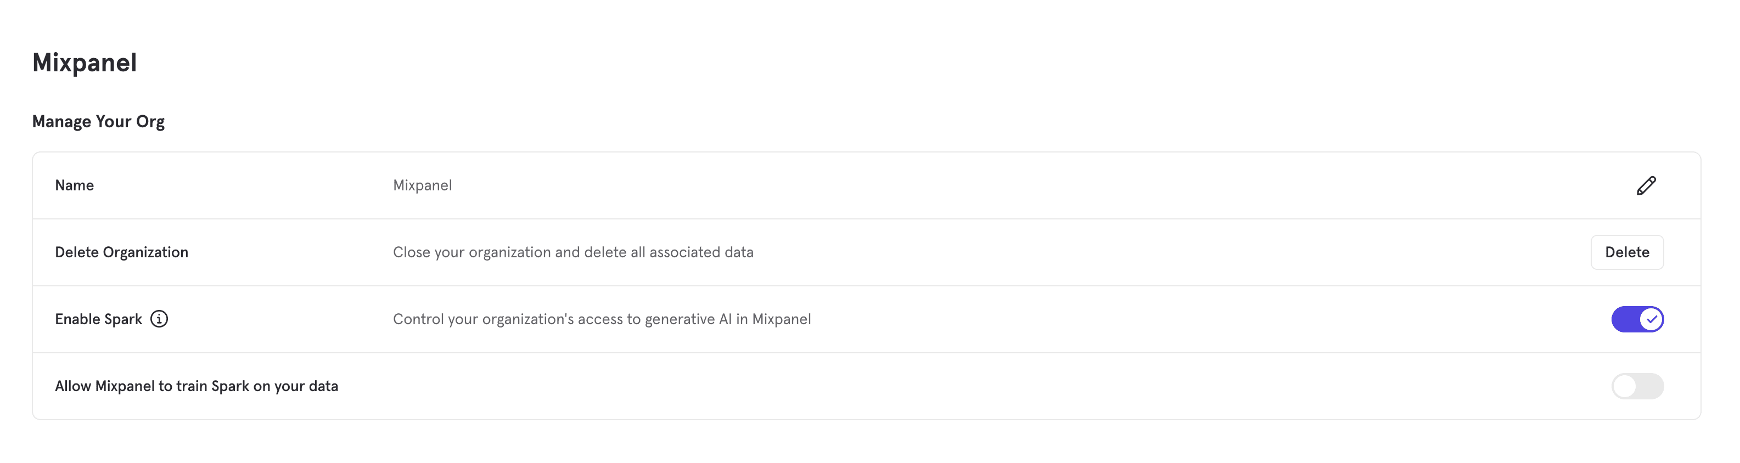Turn off the Enable Spark toggle
This screenshot has width=1740, height=463.
point(1637,319)
